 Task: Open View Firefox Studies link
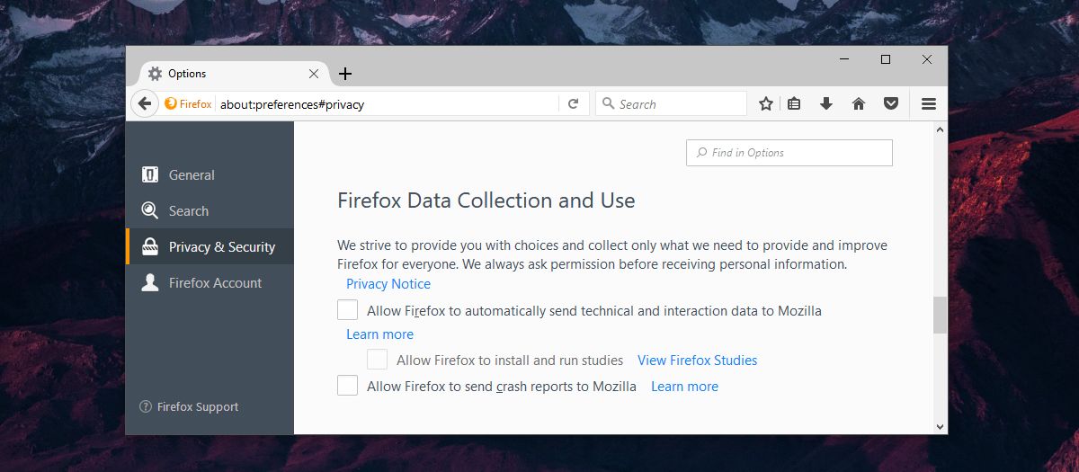pyautogui.click(x=698, y=361)
